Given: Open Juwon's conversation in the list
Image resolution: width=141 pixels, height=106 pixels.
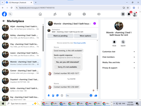Looking at the screenshot, I should click(21, 54).
